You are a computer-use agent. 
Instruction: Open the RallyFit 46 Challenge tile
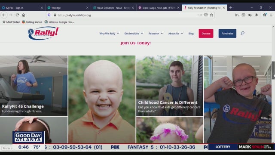pyautogui.click(x=34, y=86)
